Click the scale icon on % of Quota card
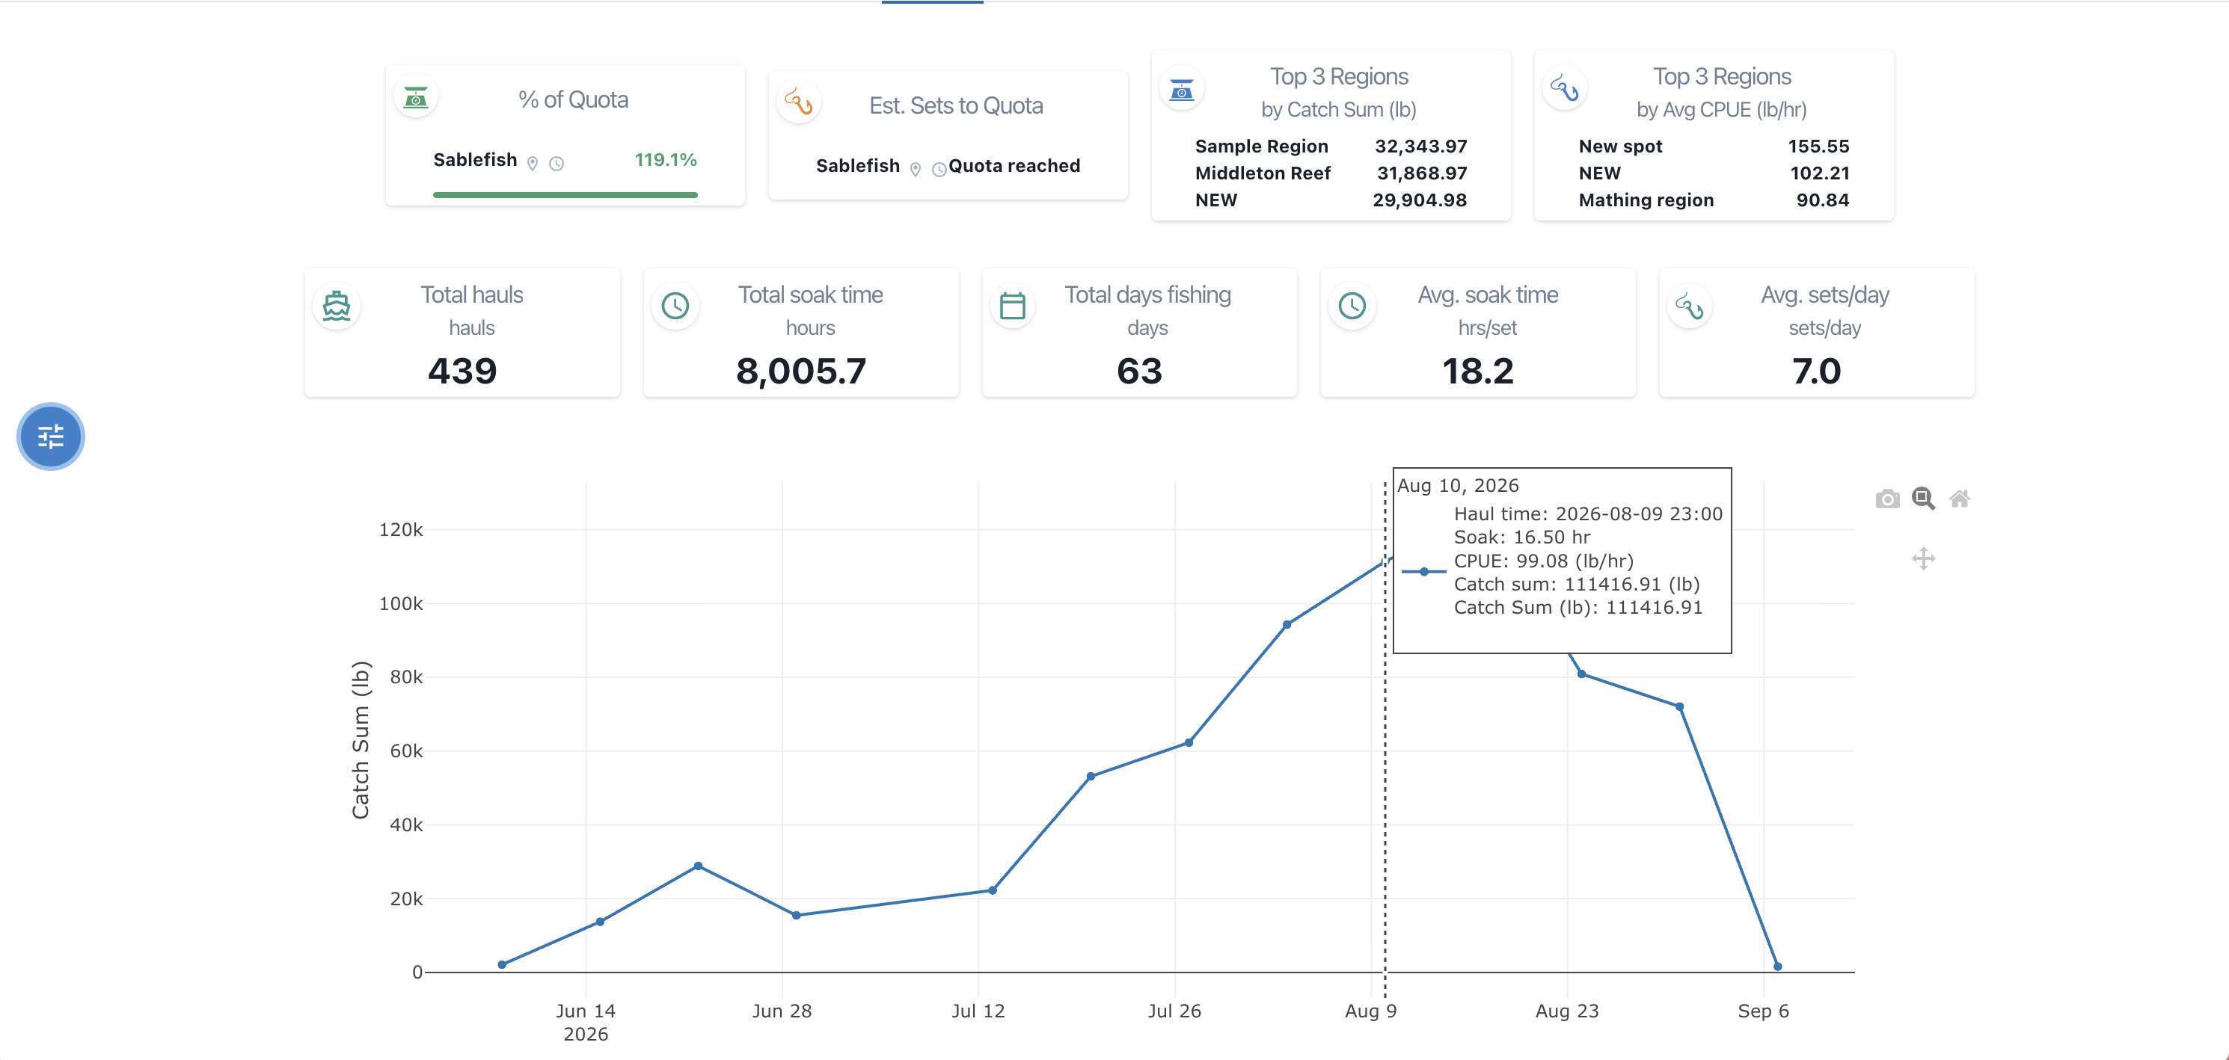The width and height of the screenshot is (2229, 1060). pyautogui.click(x=416, y=97)
